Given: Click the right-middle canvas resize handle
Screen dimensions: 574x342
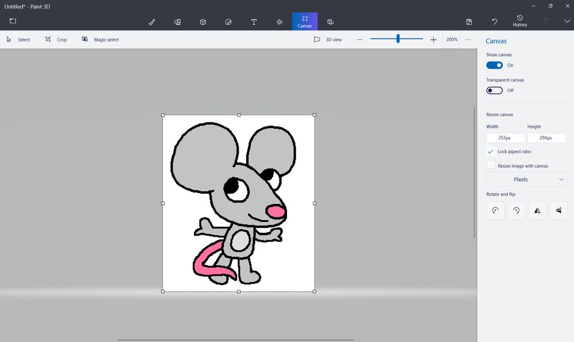Looking at the screenshot, I should [x=315, y=203].
